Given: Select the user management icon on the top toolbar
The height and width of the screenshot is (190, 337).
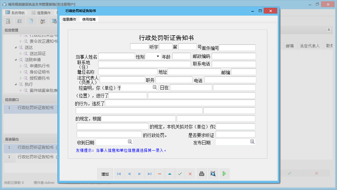Looking at the screenshot, I should click(x=43, y=21).
